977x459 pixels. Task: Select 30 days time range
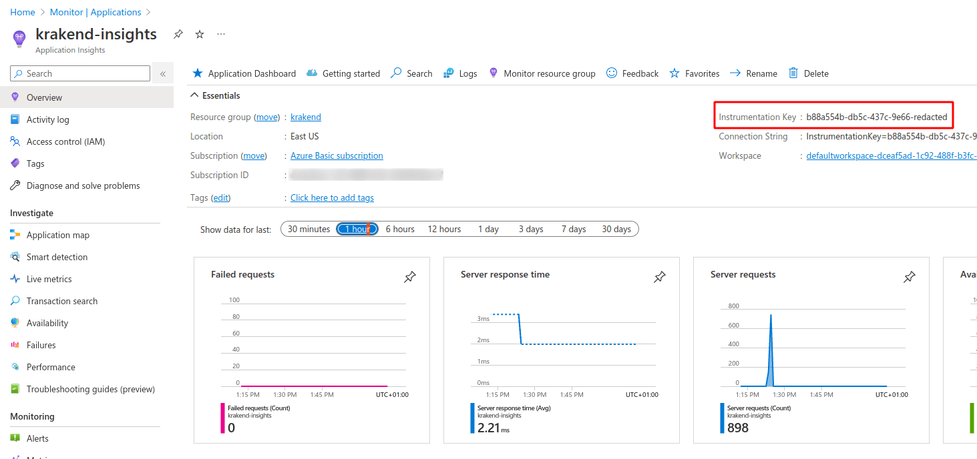click(616, 229)
